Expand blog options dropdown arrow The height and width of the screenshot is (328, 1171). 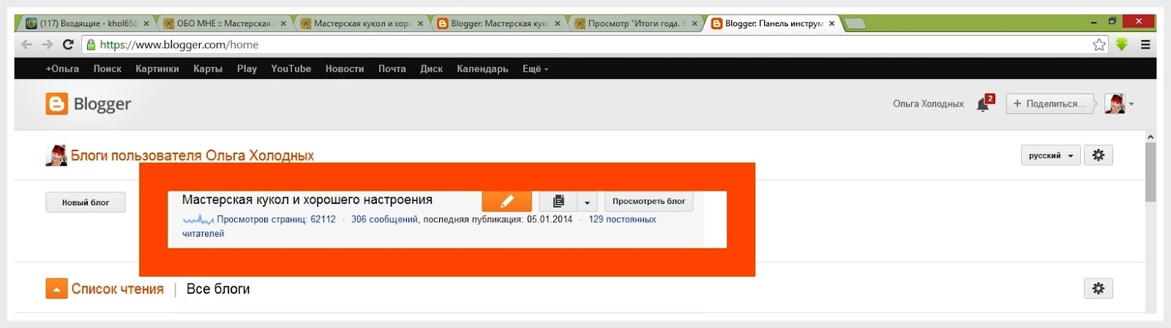tap(587, 202)
